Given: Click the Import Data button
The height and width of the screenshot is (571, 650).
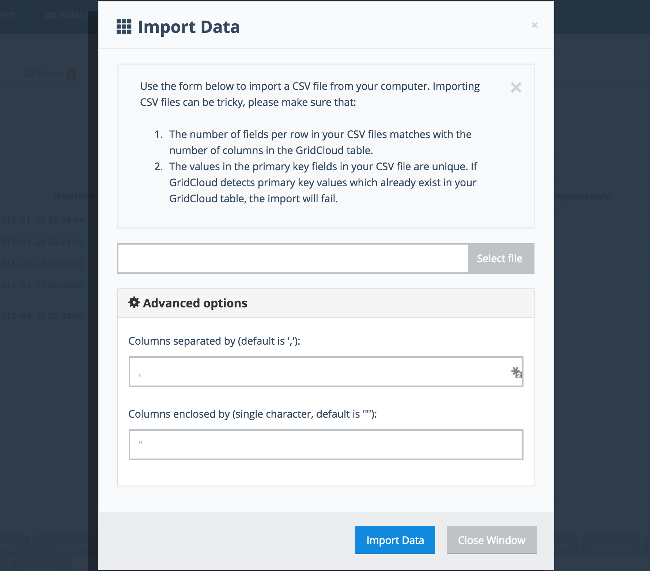Looking at the screenshot, I should [x=394, y=540].
